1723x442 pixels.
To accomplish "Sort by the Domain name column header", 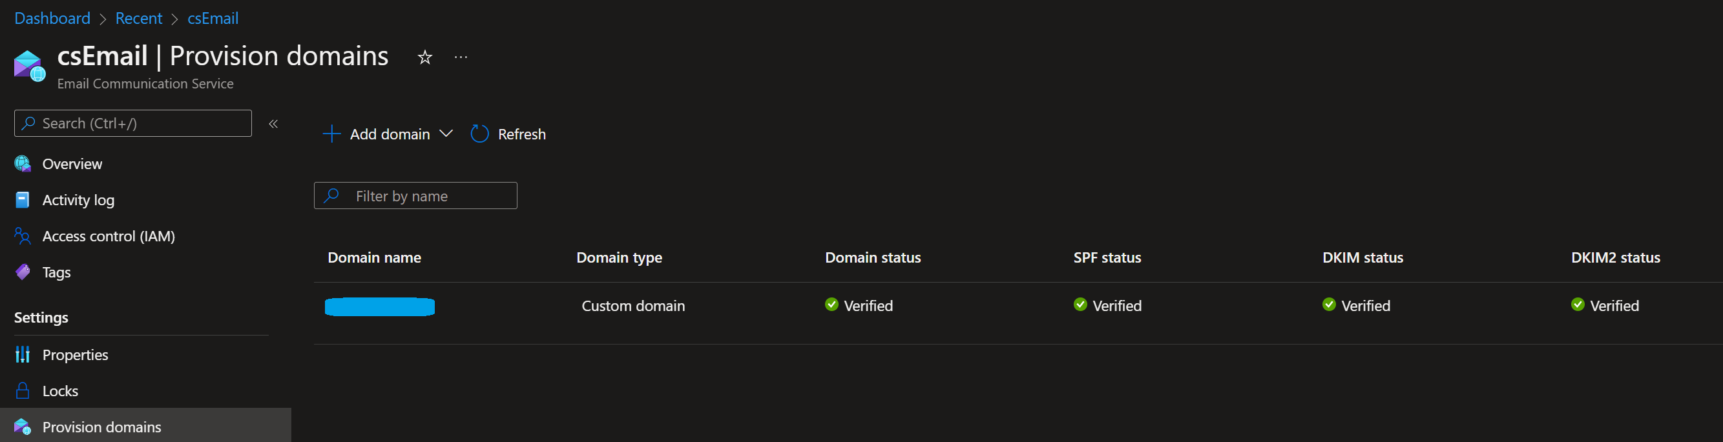I will [375, 257].
